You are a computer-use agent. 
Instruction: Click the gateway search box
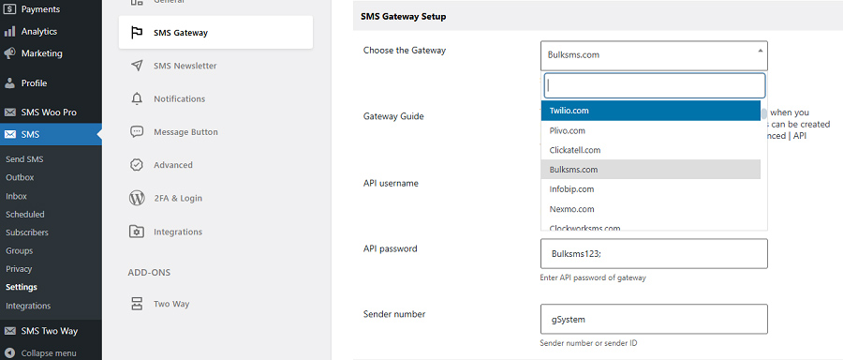click(655, 85)
